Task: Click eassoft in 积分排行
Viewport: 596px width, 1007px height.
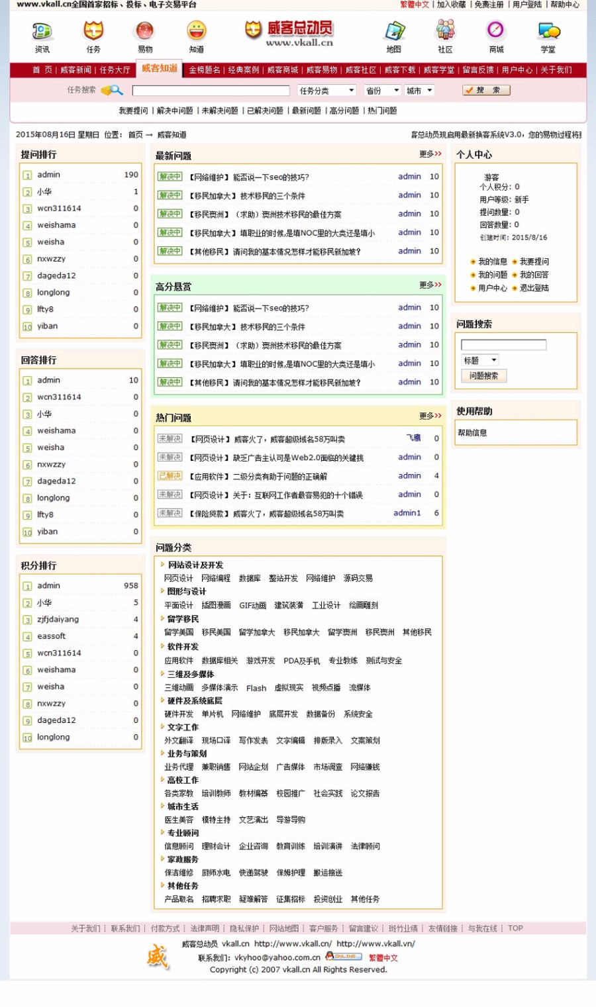Action: click(x=51, y=636)
